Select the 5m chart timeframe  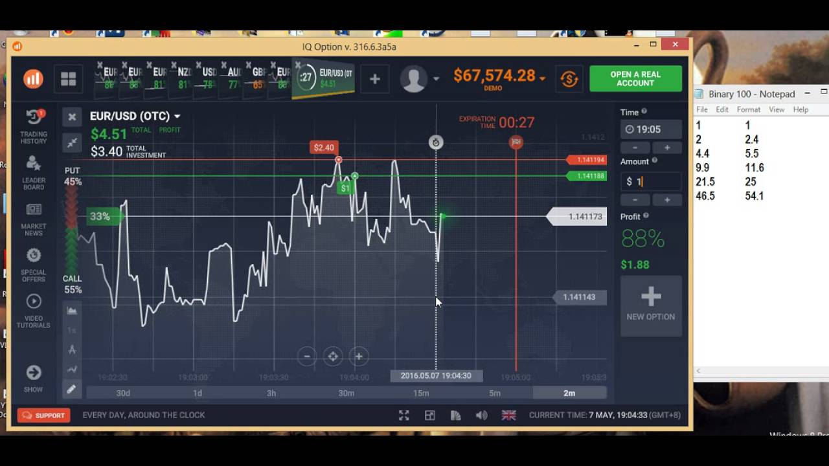[x=495, y=393]
